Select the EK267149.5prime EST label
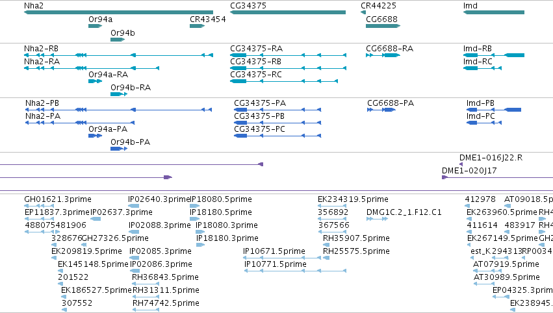 coord(502,238)
